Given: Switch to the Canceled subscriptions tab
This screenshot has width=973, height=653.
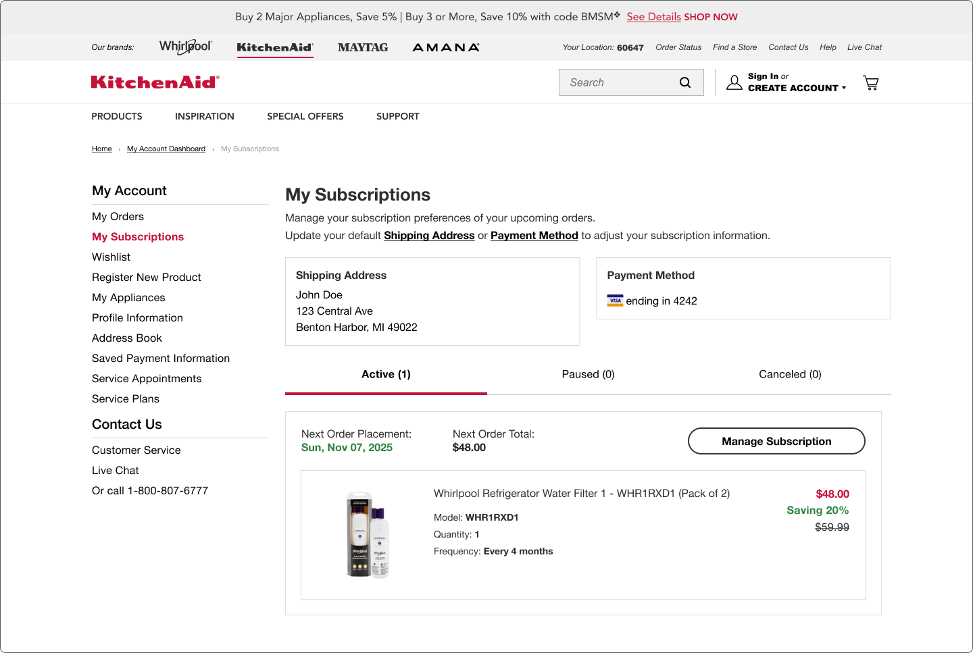Looking at the screenshot, I should 790,374.
